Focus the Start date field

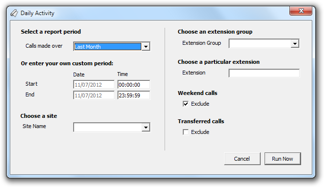pos(94,85)
